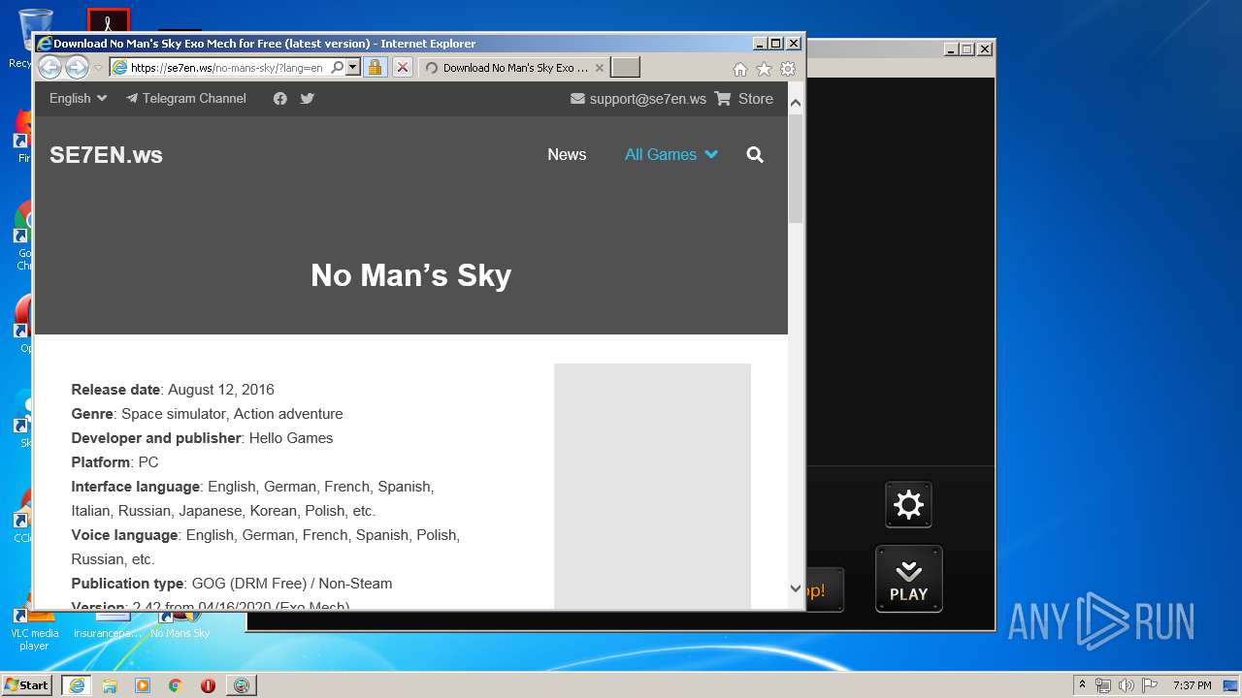The height and width of the screenshot is (698, 1242).
Task: Click the support@se7en.ws email link
Action: [638, 99]
